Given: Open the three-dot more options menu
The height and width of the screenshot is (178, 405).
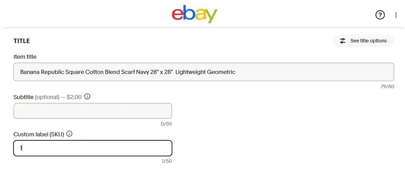Looking at the screenshot, I should (x=396, y=15).
